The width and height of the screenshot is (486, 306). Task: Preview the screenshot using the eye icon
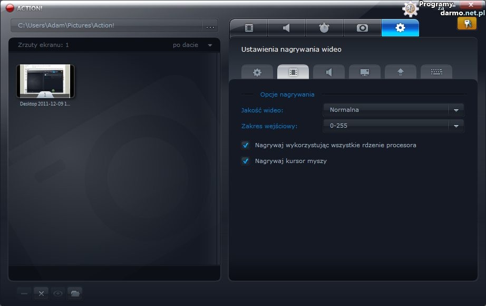pyautogui.click(x=58, y=293)
